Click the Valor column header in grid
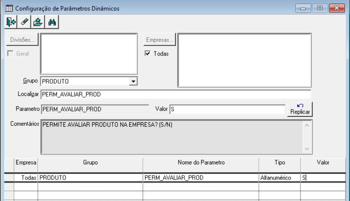Screen dimensions: 350x201 point(323,165)
